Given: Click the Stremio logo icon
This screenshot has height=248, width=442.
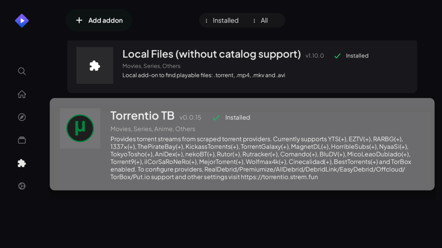Looking at the screenshot, I should pyautogui.click(x=22, y=21).
